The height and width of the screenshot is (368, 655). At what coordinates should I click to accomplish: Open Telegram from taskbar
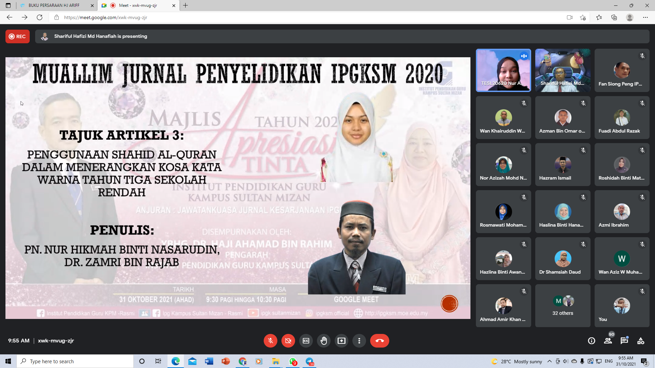[309, 362]
